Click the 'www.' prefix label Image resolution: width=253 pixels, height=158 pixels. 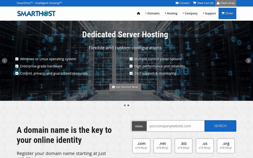pyautogui.click(x=139, y=126)
